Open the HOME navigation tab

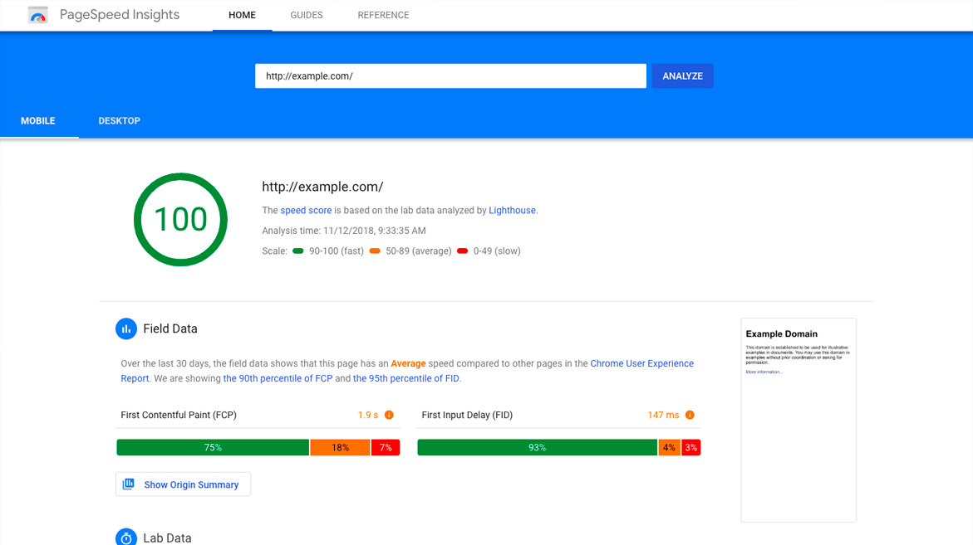pos(242,15)
